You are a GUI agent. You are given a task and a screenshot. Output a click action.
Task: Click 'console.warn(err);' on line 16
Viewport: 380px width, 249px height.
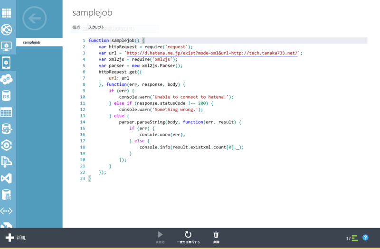pyautogui.click(x=162, y=135)
